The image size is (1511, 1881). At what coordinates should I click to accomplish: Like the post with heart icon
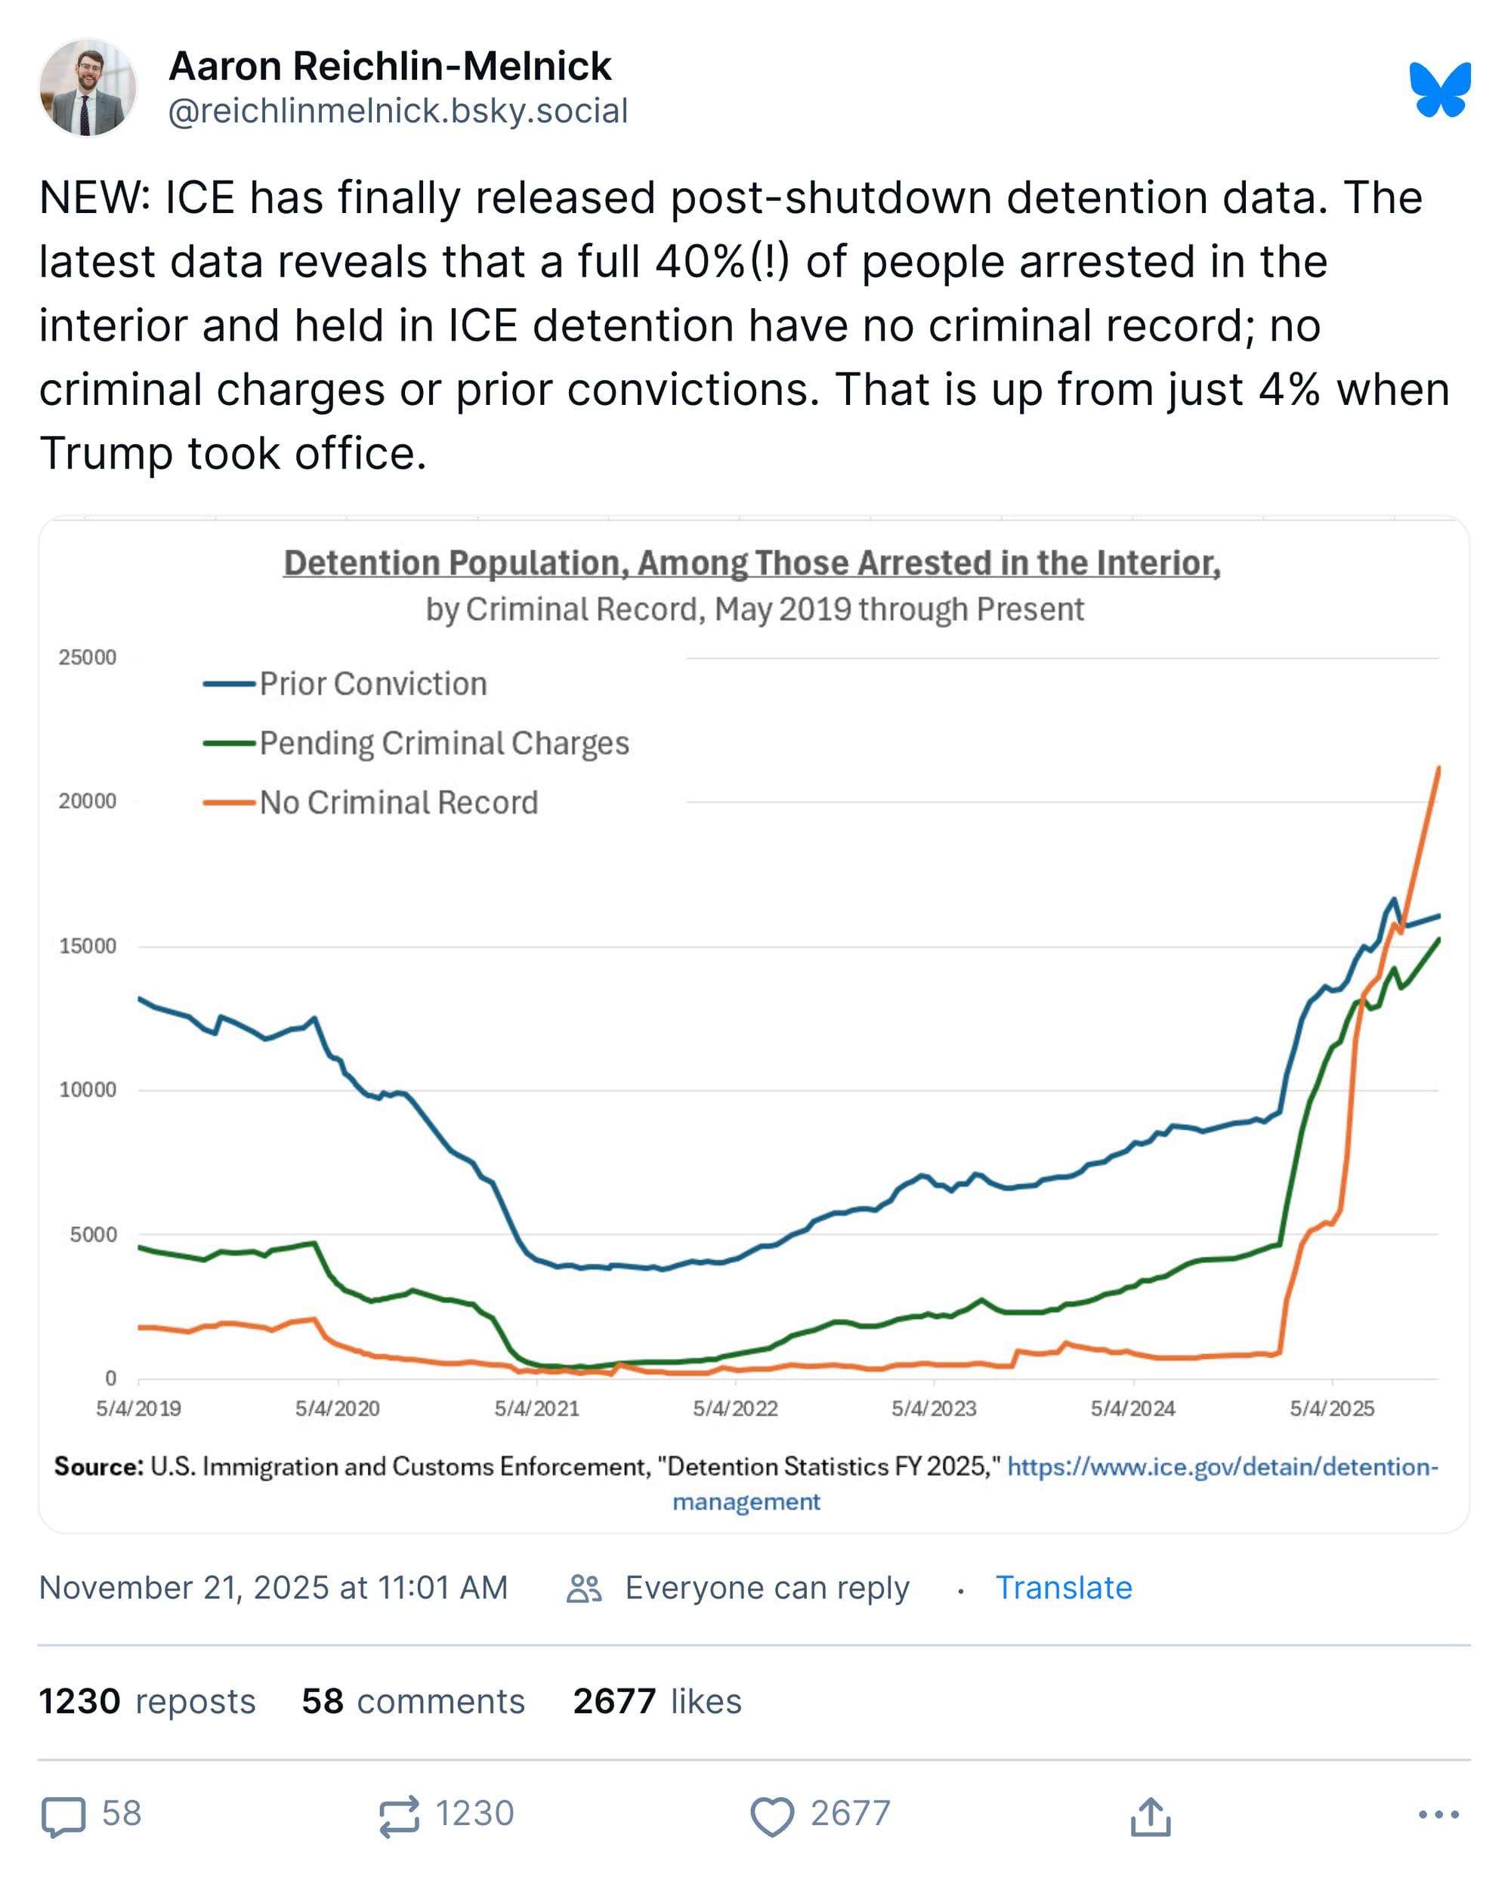772,1817
